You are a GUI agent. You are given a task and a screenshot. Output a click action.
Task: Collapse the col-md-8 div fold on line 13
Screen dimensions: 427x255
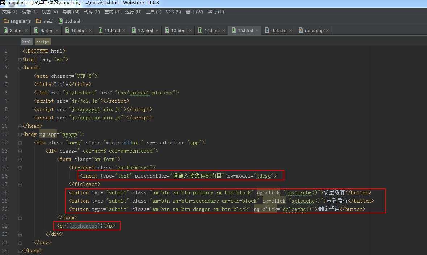coord(20,151)
